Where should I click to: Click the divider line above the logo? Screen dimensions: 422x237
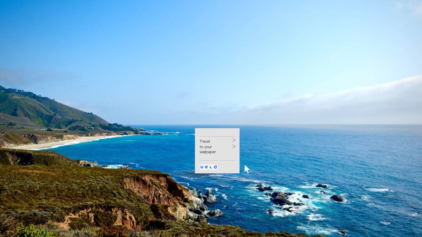[x=217, y=160]
